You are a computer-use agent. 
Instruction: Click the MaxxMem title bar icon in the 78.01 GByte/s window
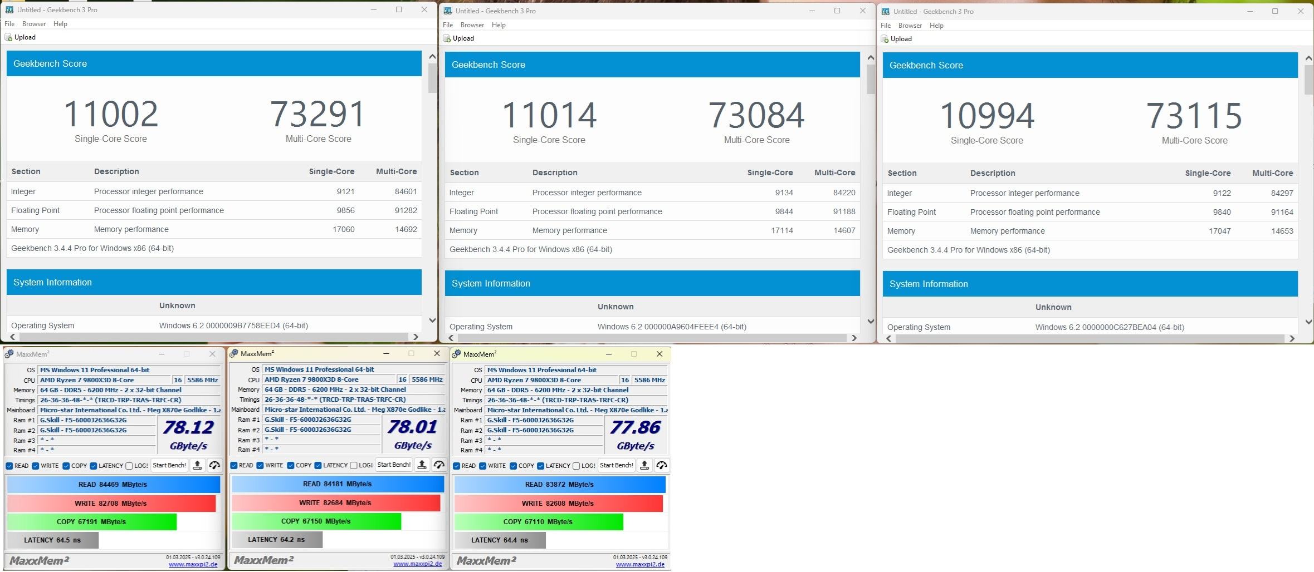point(234,353)
